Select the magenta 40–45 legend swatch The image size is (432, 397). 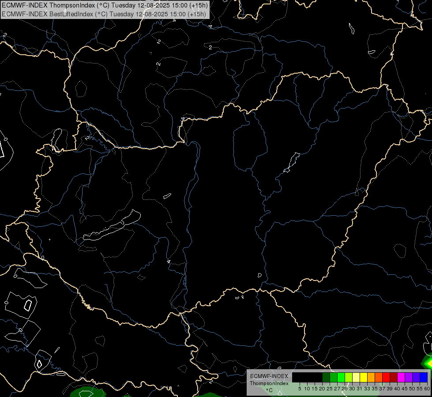click(401, 377)
